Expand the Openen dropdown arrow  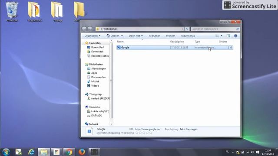122,36
